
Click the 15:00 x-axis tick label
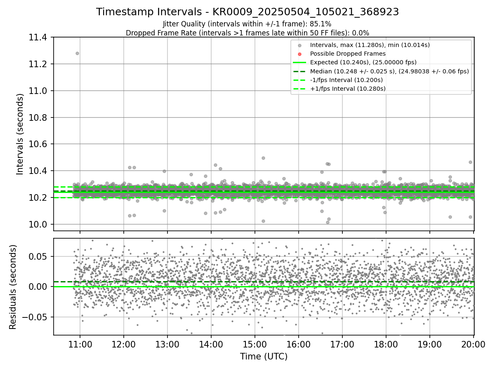[255, 345]
